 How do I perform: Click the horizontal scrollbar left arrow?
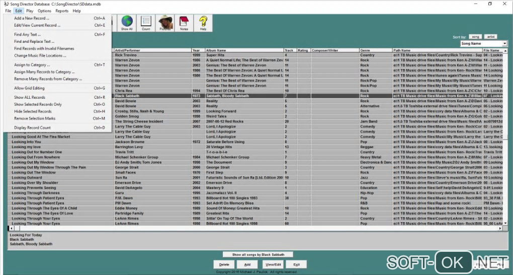pos(12,228)
